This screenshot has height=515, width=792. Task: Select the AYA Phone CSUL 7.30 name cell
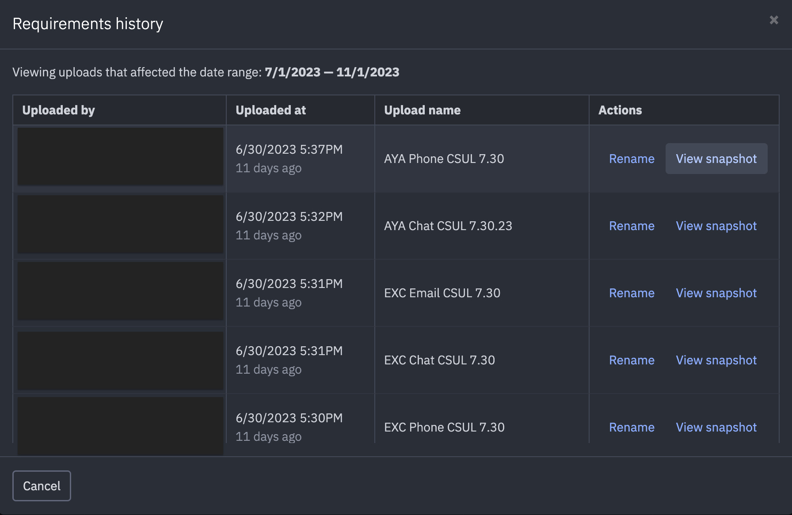(x=444, y=159)
